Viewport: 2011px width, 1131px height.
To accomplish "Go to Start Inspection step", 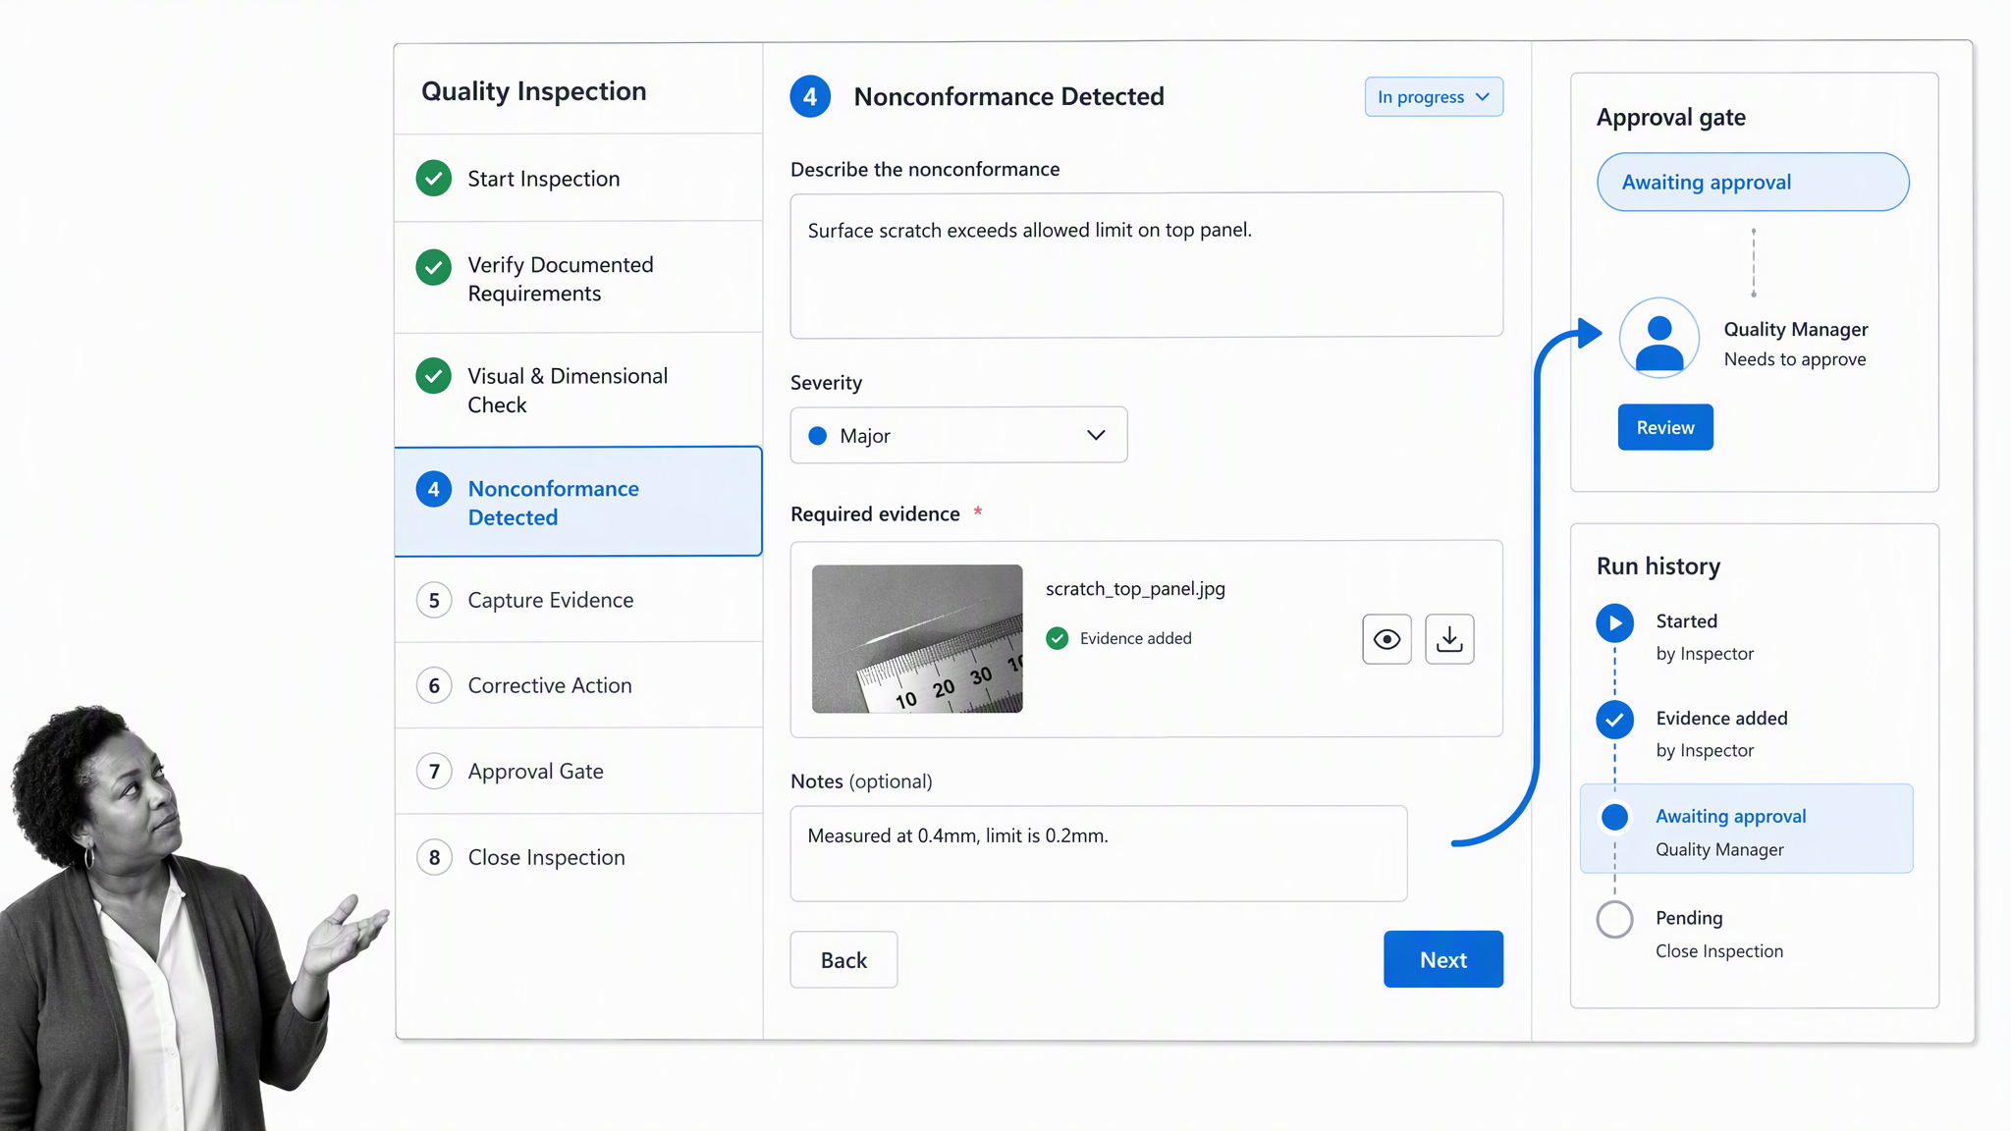I will click(x=578, y=179).
